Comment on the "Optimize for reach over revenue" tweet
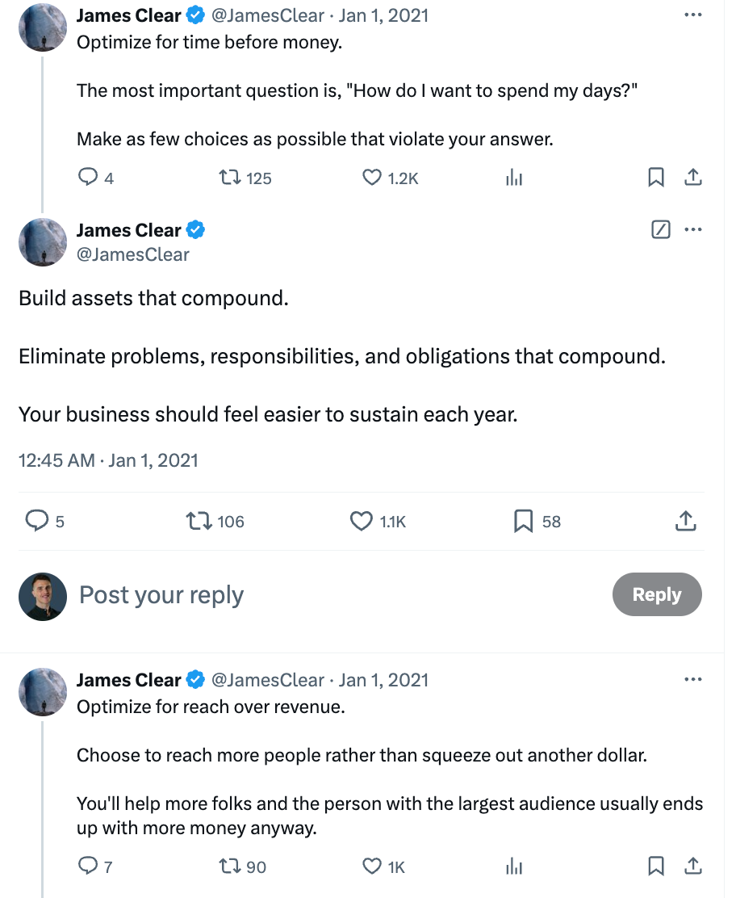 coord(87,867)
